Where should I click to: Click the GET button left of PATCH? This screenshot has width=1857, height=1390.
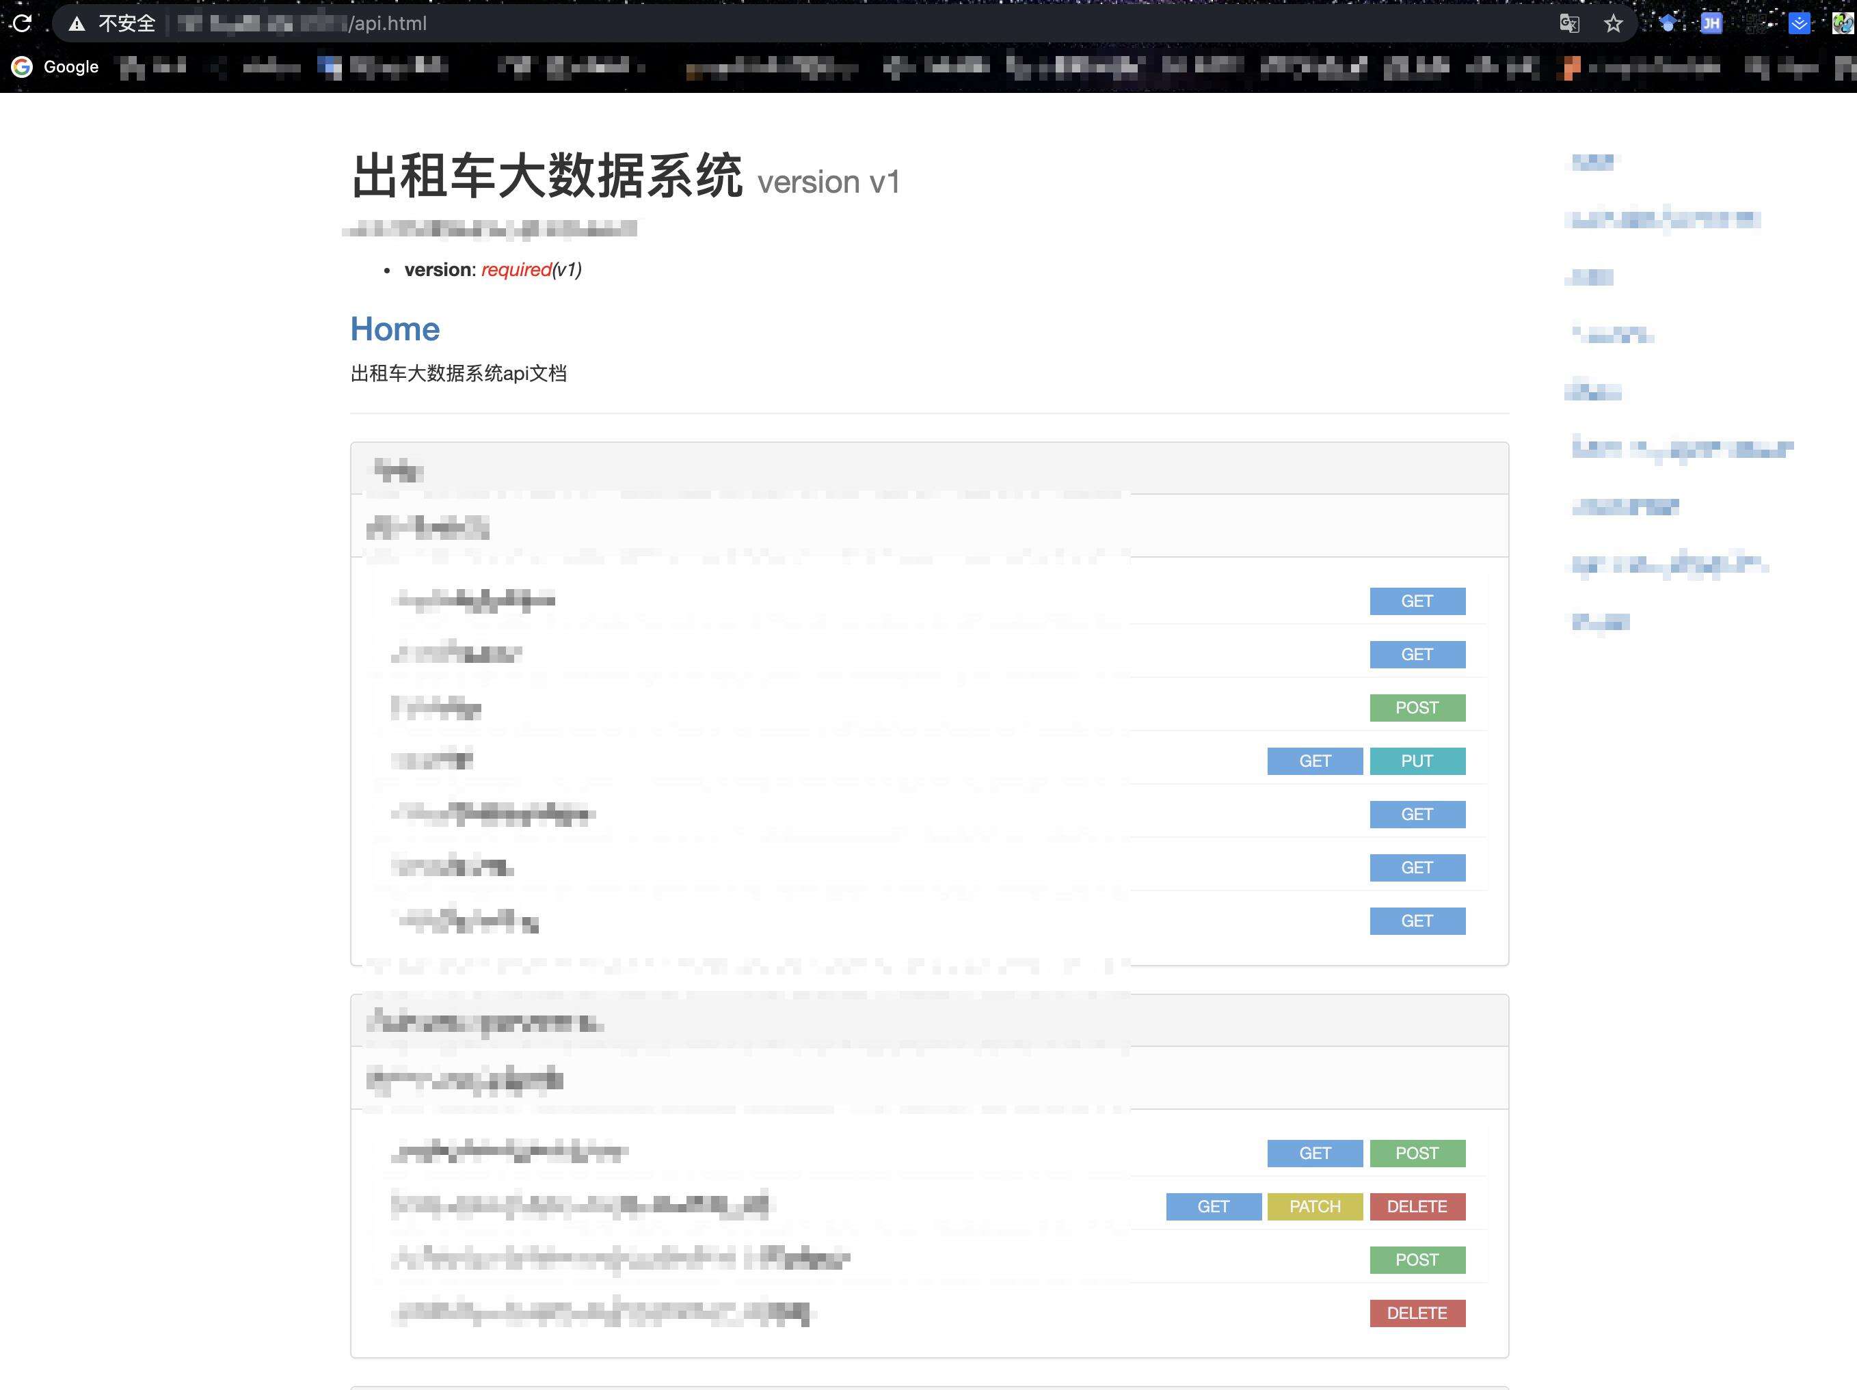(x=1212, y=1206)
